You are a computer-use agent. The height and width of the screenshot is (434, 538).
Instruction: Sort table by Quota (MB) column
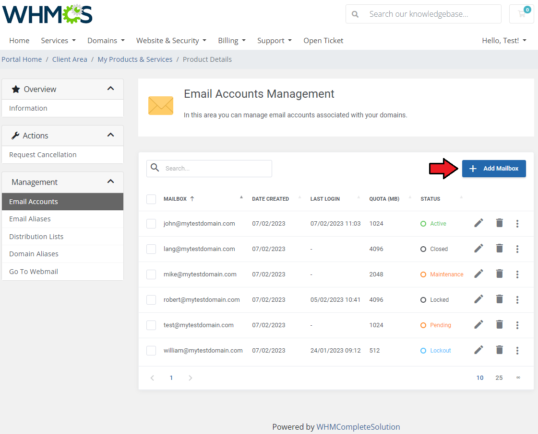384,199
